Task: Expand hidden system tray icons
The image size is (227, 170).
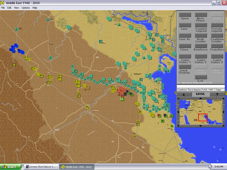Action: pos(210,167)
